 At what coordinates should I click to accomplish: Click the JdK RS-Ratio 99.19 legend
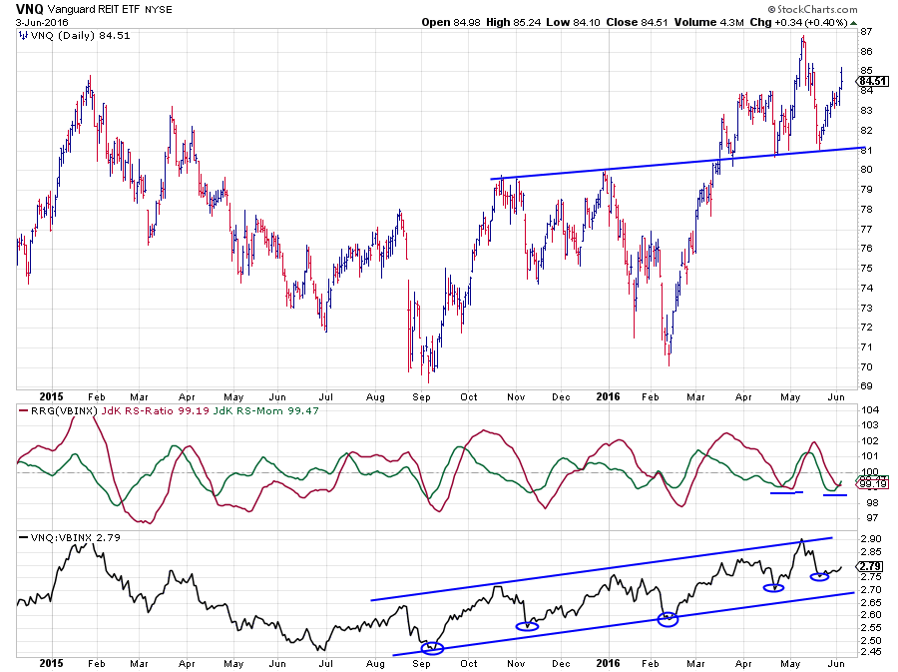156,410
